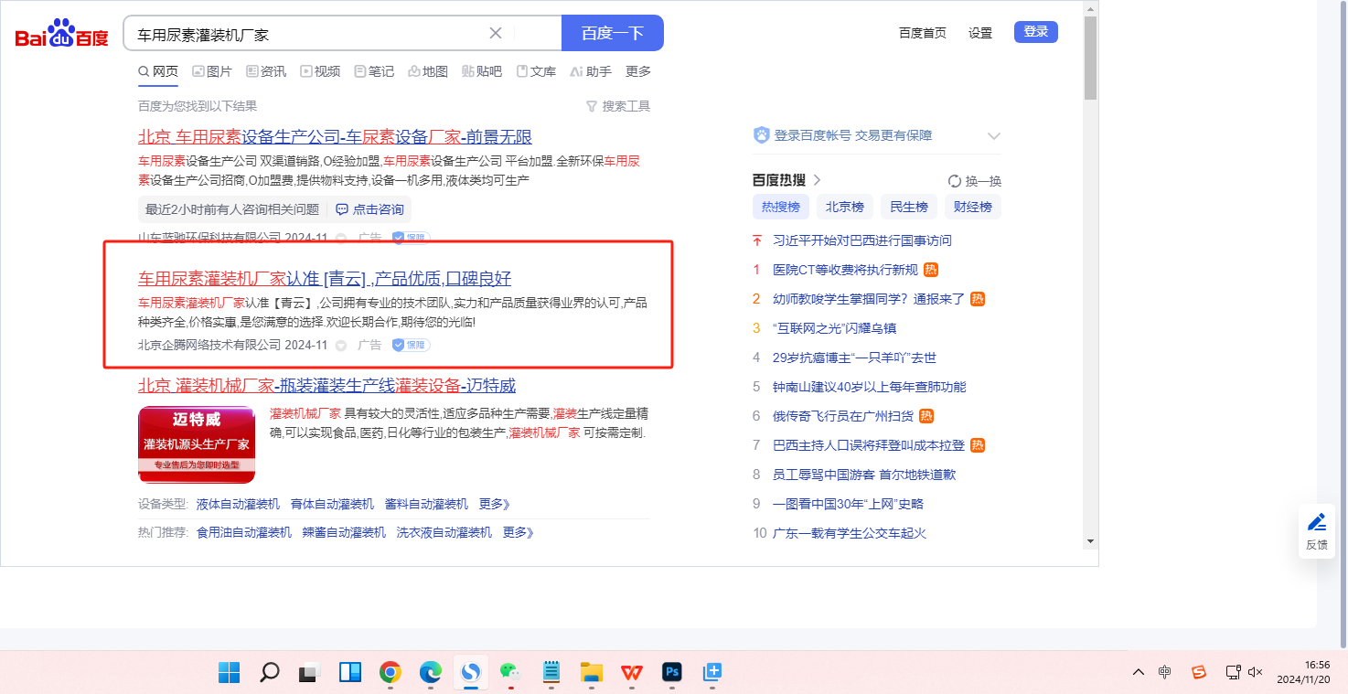Open hot search 医院CT等收费将执行新规
The width and height of the screenshot is (1348, 694).
point(845,270)
